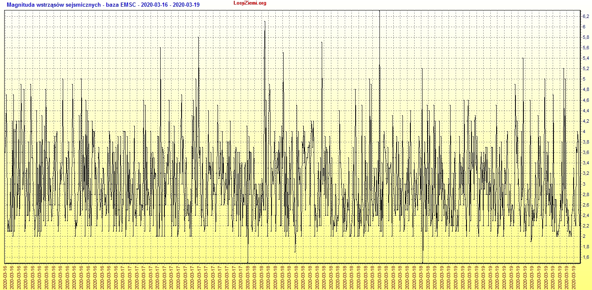Image resolution: width=592 pixels, height=290 pixels.
Task: Select the 3,4 magnitude axis label
Action: pyautogui.click(x=586, y=163)
